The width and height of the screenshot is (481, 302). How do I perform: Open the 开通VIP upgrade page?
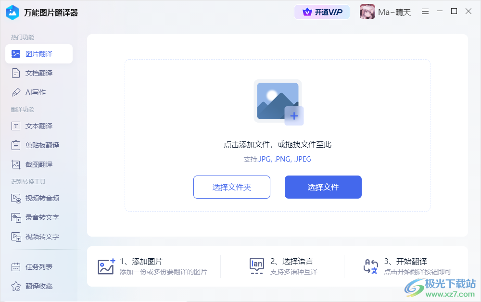click(x=322, y=12)
